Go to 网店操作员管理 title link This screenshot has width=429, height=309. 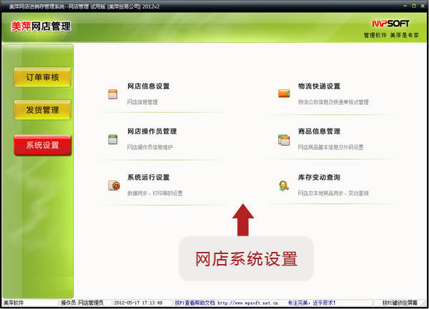click(152, 132)
